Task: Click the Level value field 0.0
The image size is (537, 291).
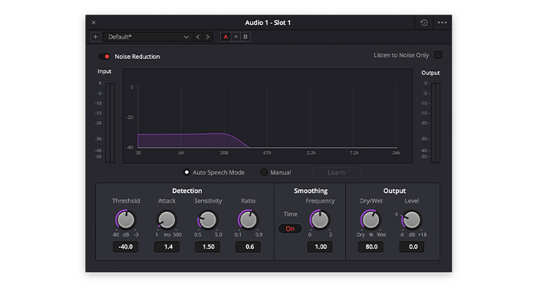Action: click(x=412, y=247)
